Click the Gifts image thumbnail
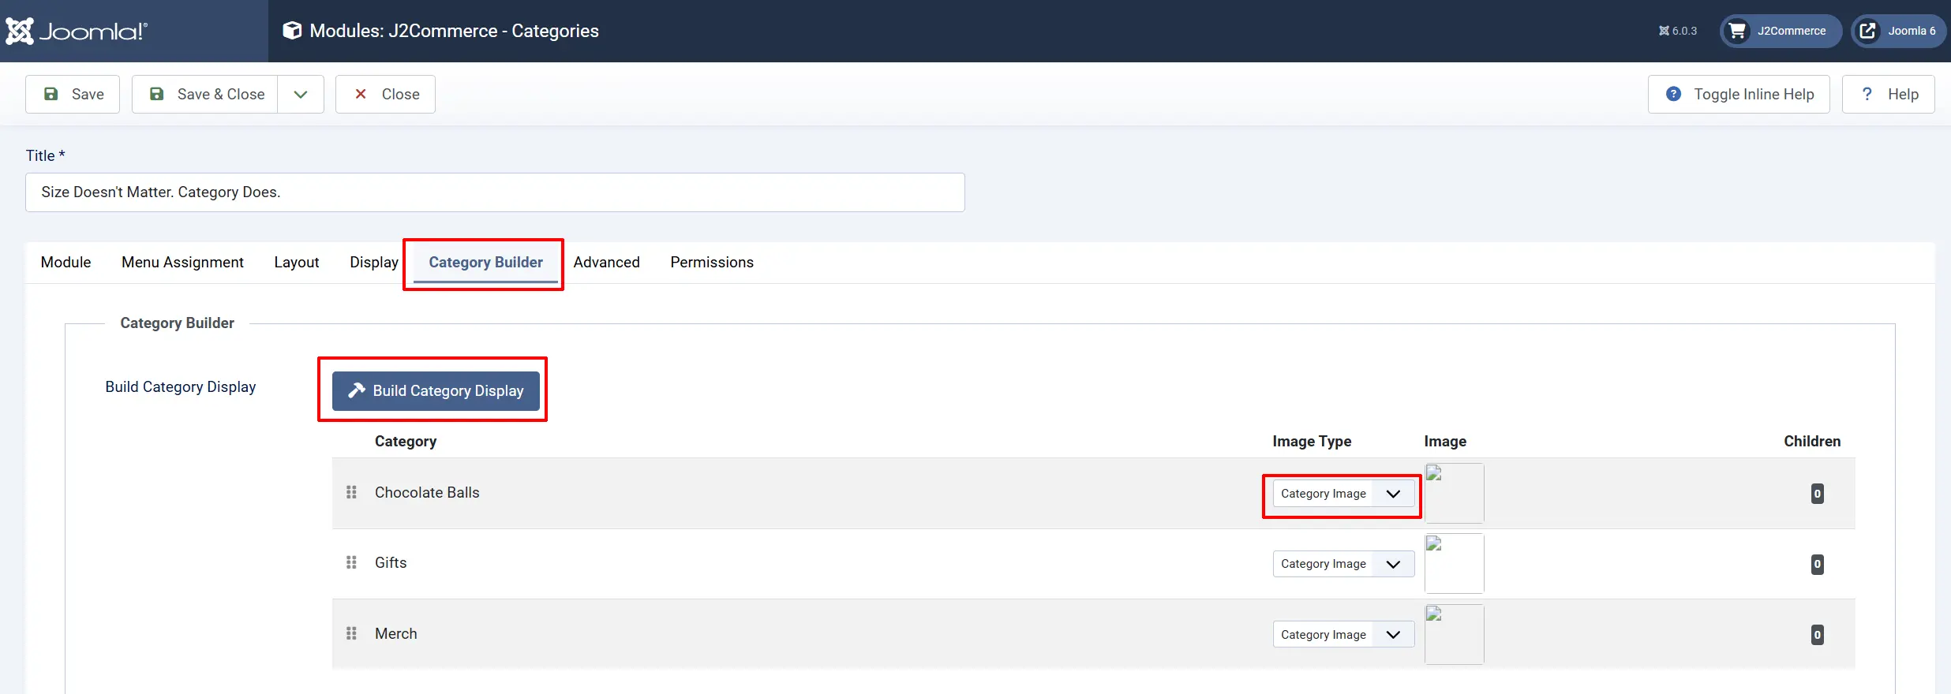 coord(1454,563)
